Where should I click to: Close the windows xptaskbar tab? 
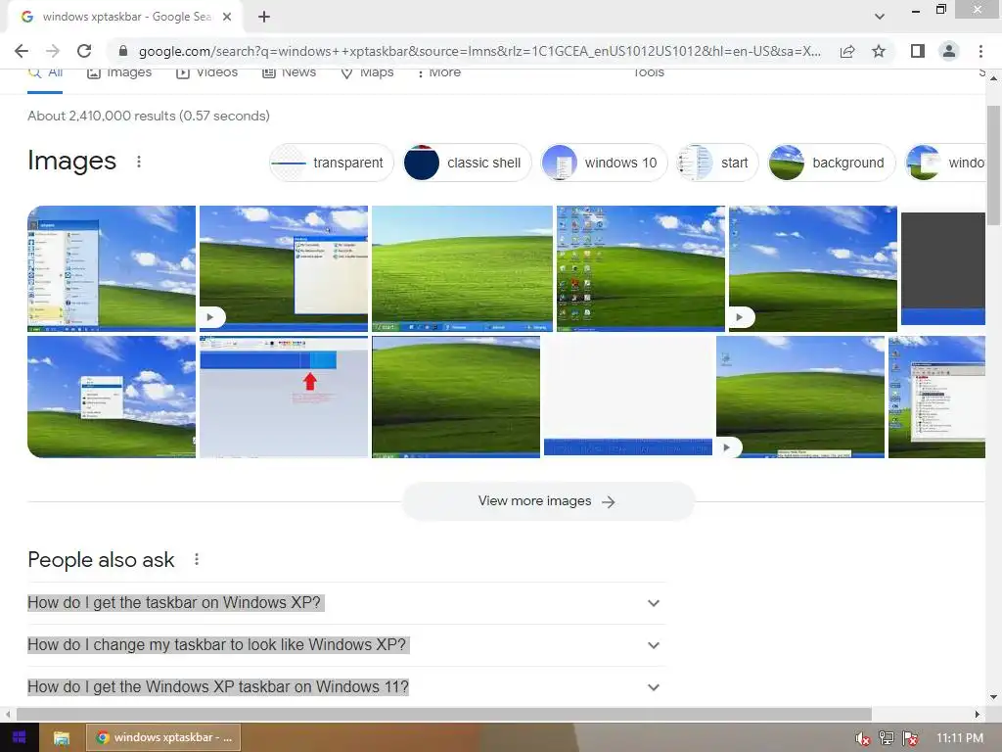click(x=227, y=18)
